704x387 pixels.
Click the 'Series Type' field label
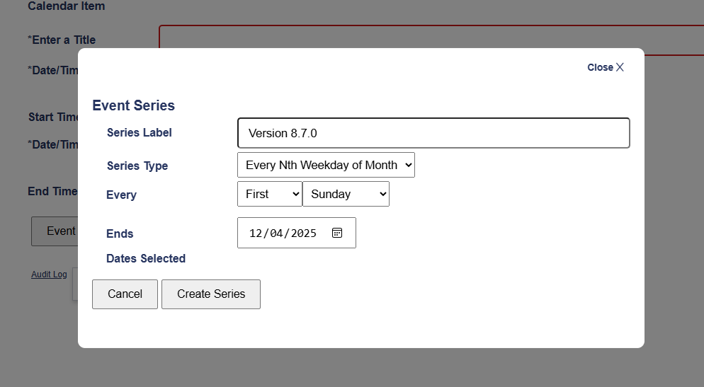(x=137, y=166)
